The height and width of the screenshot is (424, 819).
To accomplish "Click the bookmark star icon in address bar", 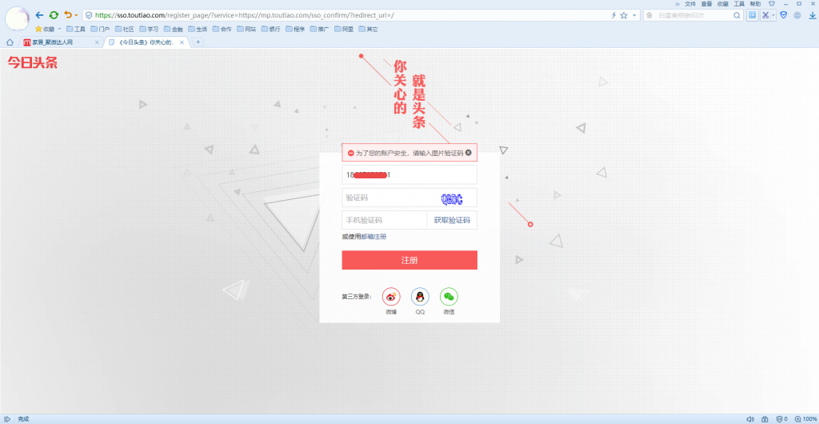I will coord(623,15).
